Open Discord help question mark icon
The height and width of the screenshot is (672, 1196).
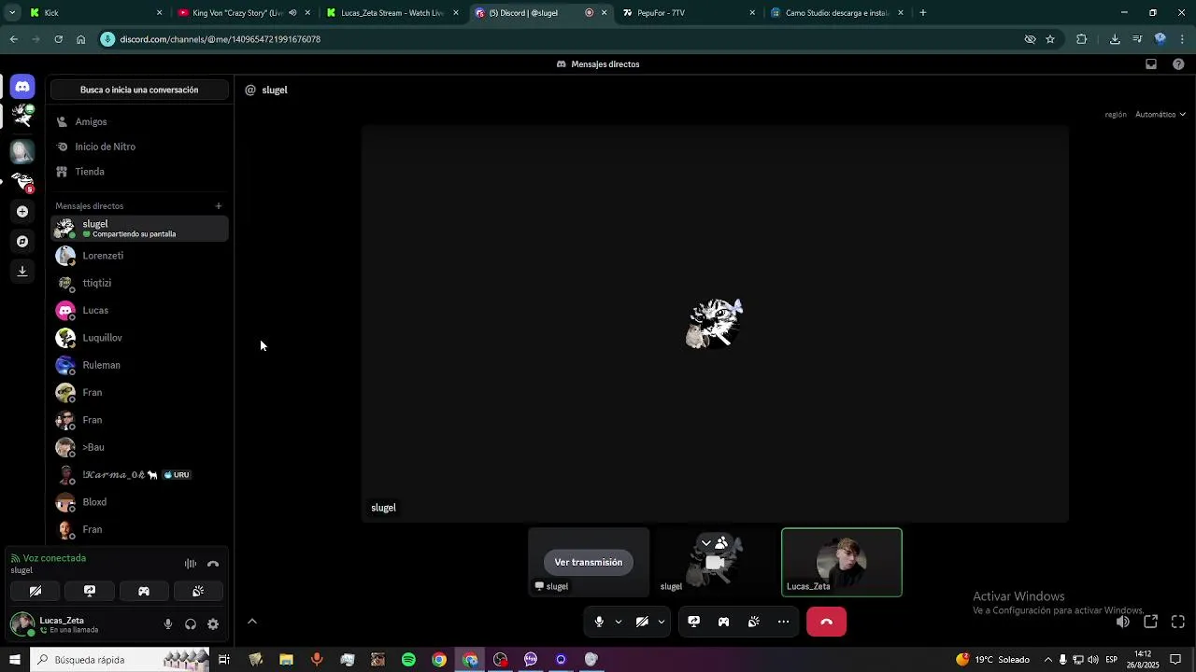point(1178,64)
